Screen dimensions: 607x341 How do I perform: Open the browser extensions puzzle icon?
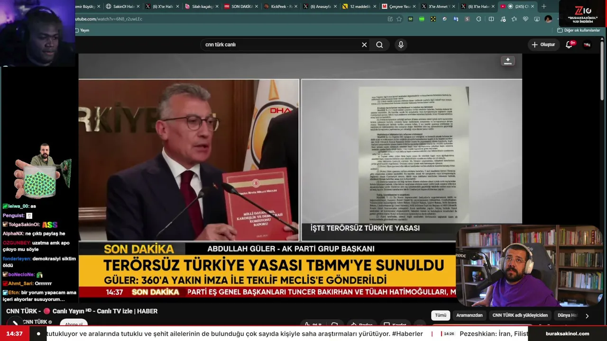(x=478, y=19)
